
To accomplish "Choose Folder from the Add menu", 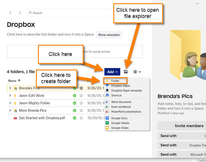I will point(115,81).
